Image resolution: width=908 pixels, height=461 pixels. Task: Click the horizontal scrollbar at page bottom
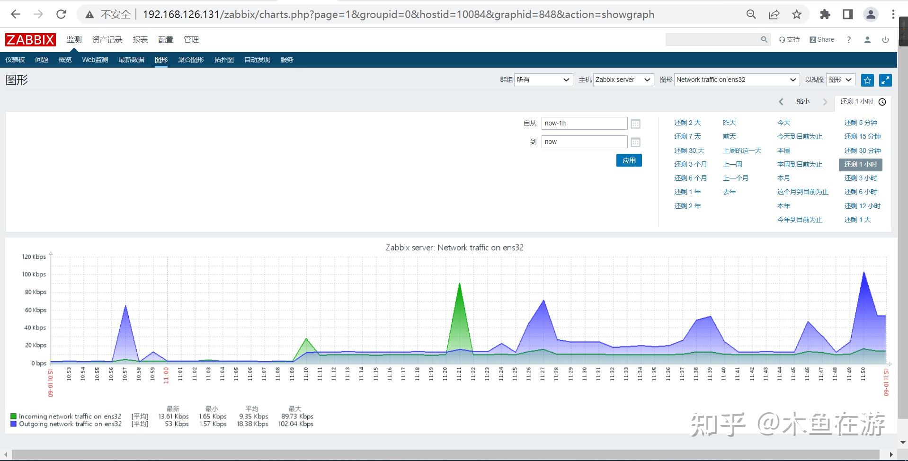(x=445, y=454)
